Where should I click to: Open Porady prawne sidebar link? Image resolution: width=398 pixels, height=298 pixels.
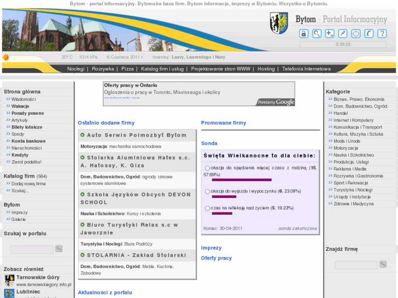pos(28,113)
